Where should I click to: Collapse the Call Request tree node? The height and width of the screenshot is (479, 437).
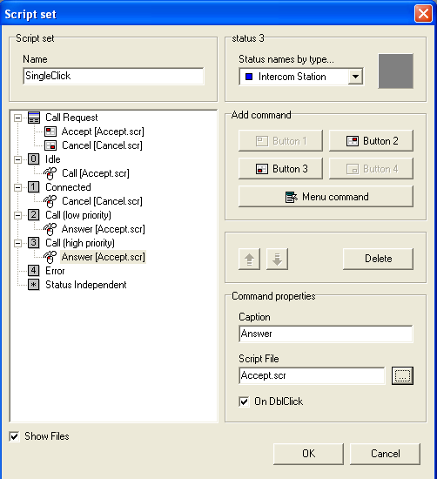[x=18, y=118]
